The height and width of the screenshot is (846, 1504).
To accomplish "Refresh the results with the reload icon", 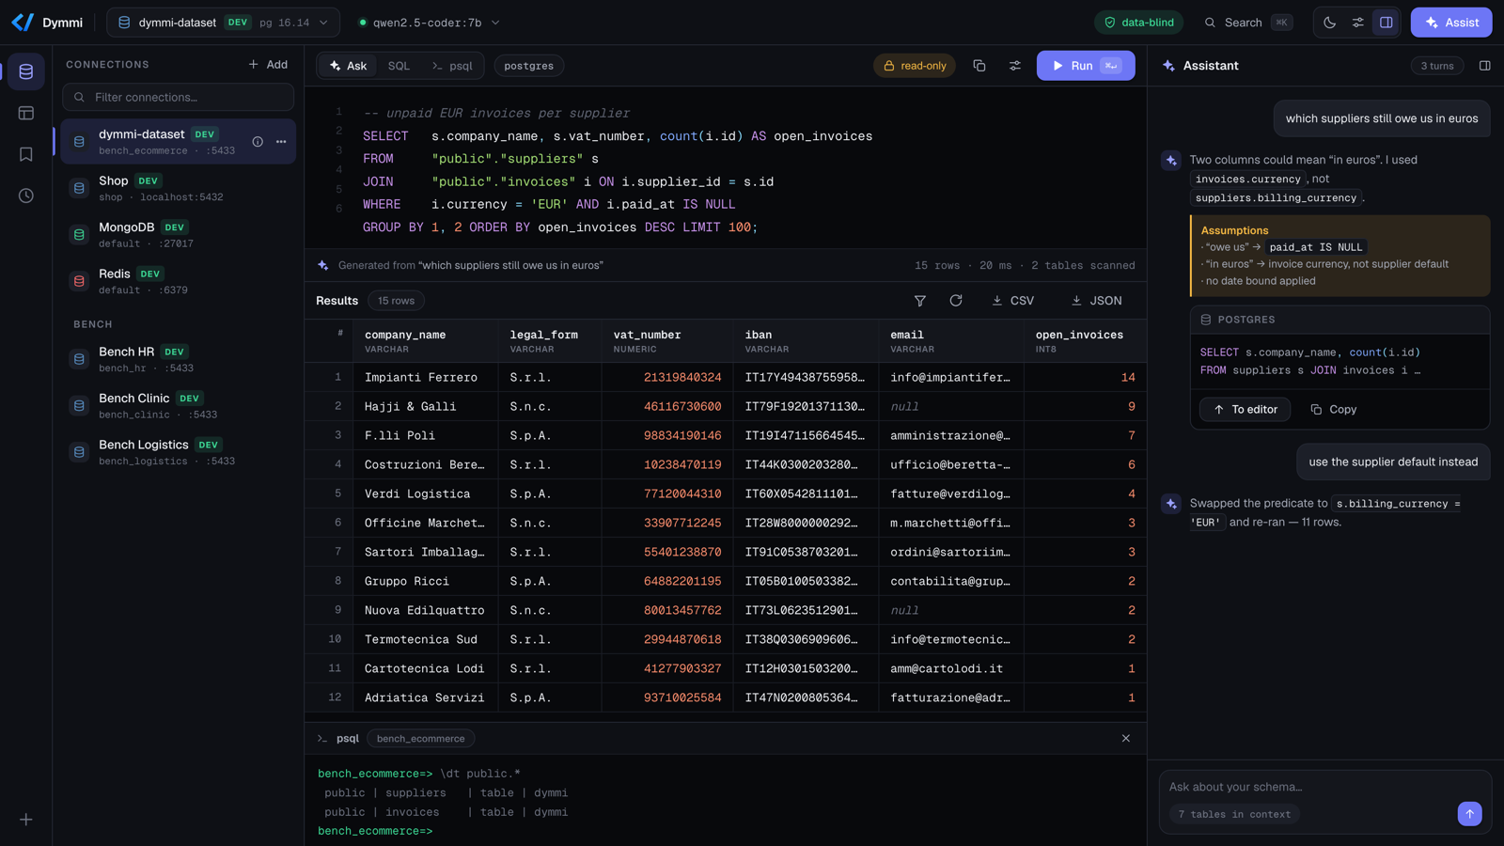I will click(x=956, y=301).
